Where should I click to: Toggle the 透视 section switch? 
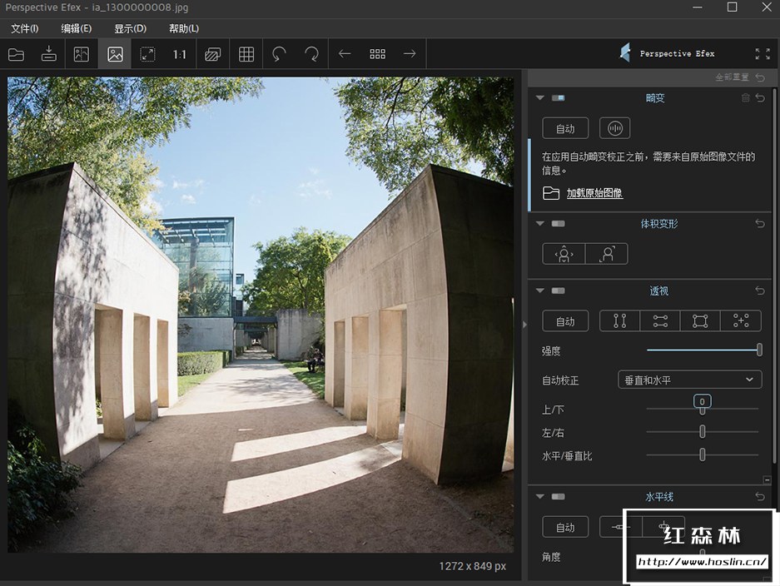[x=558, y=291]
